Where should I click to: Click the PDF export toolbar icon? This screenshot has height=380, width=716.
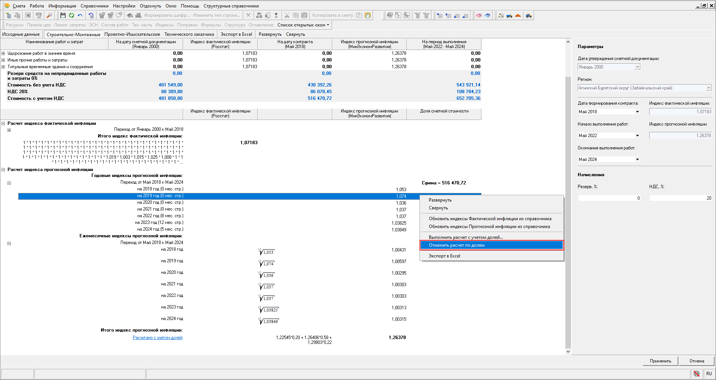(38, 15)
